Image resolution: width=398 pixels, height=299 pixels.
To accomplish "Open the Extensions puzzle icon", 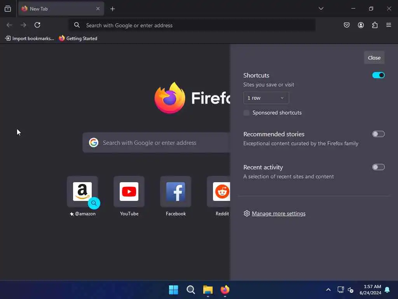I will click(x=375, y=25).
